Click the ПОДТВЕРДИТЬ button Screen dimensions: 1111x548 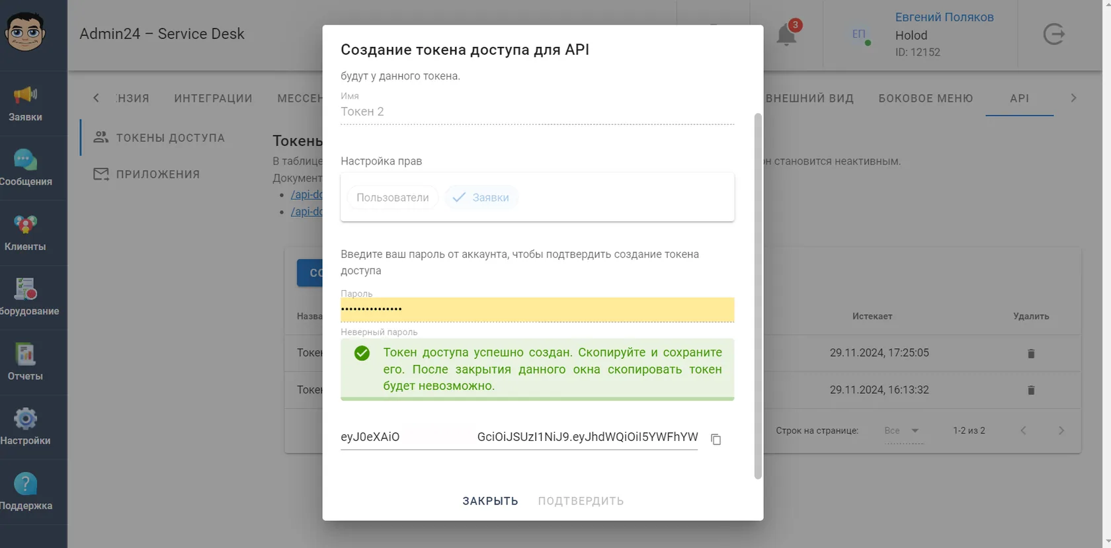tap(581, 501)
